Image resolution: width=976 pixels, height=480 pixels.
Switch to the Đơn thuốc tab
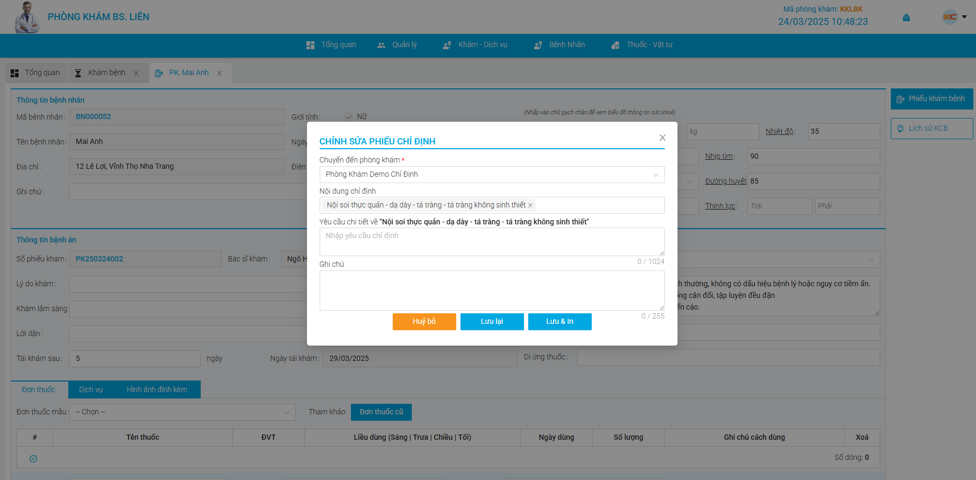39,390
